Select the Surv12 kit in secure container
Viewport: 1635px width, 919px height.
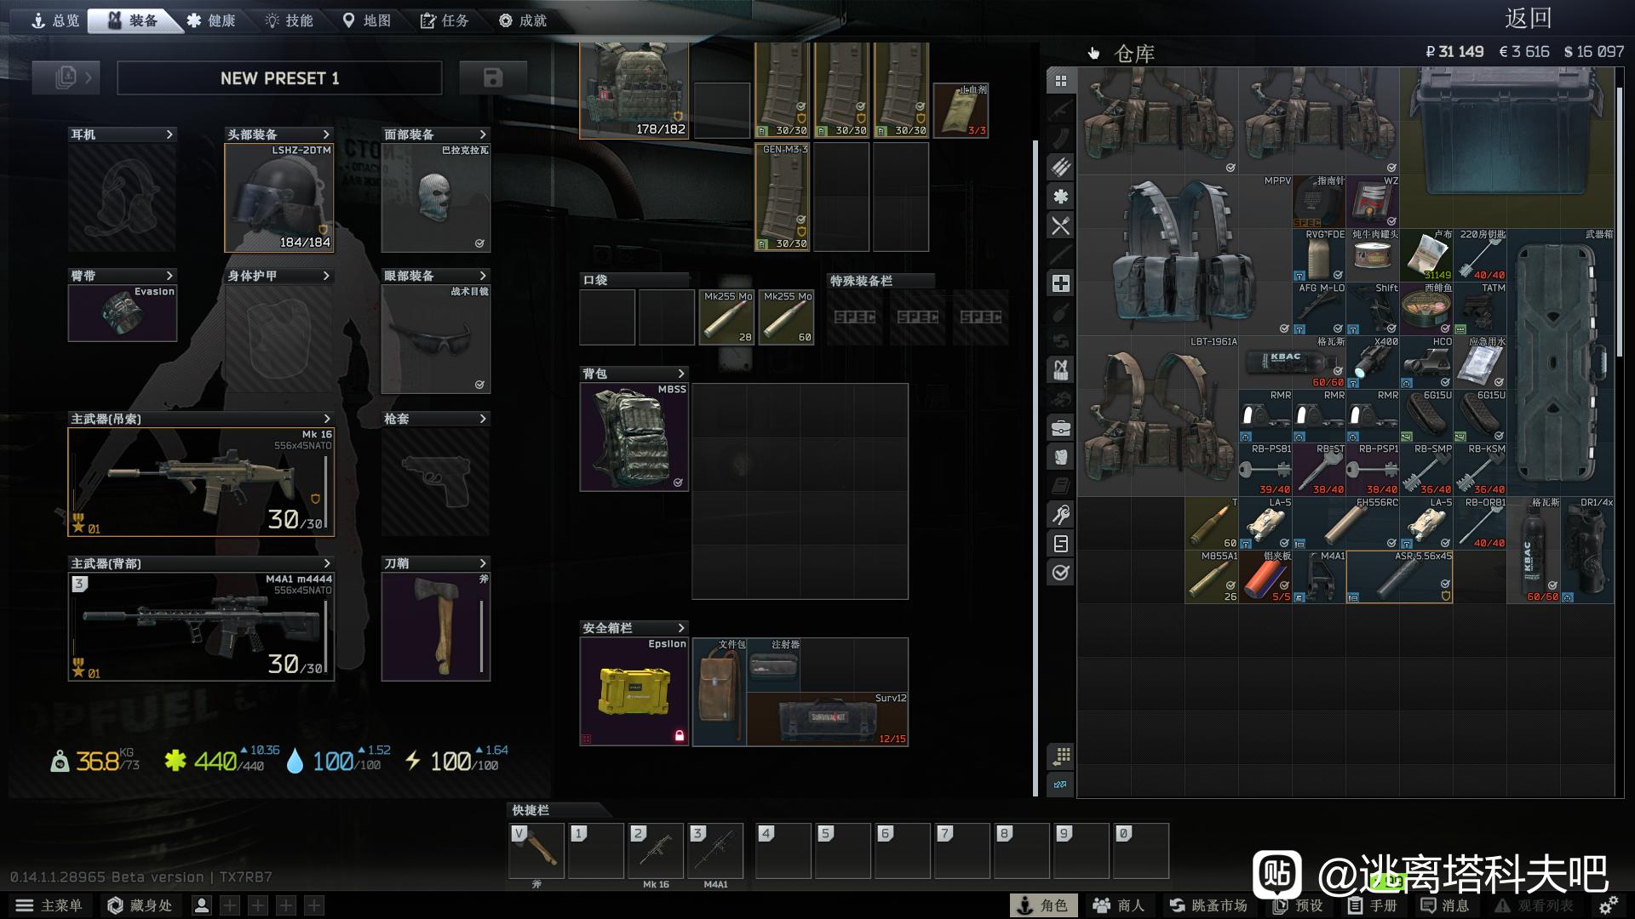coord(828,719)
